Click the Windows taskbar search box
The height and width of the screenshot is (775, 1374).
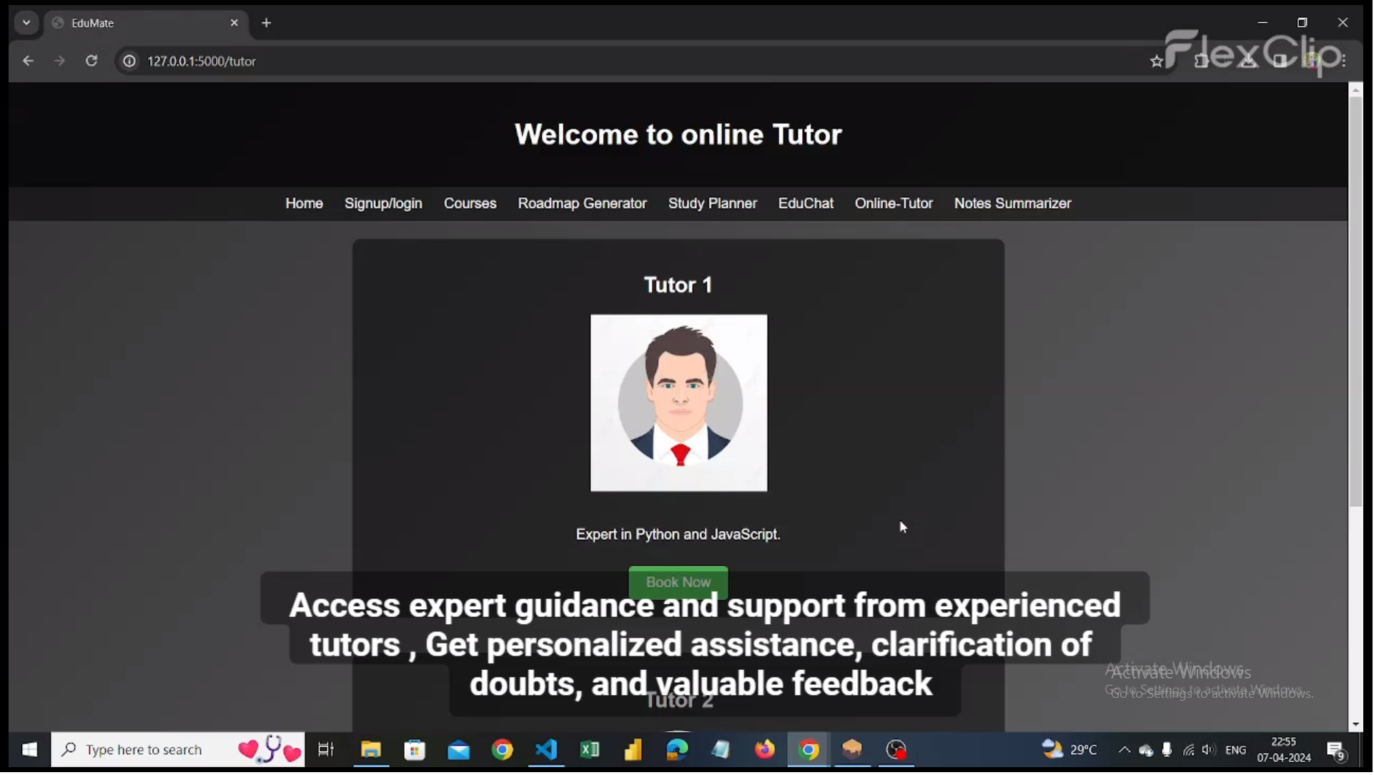point(143,751)
